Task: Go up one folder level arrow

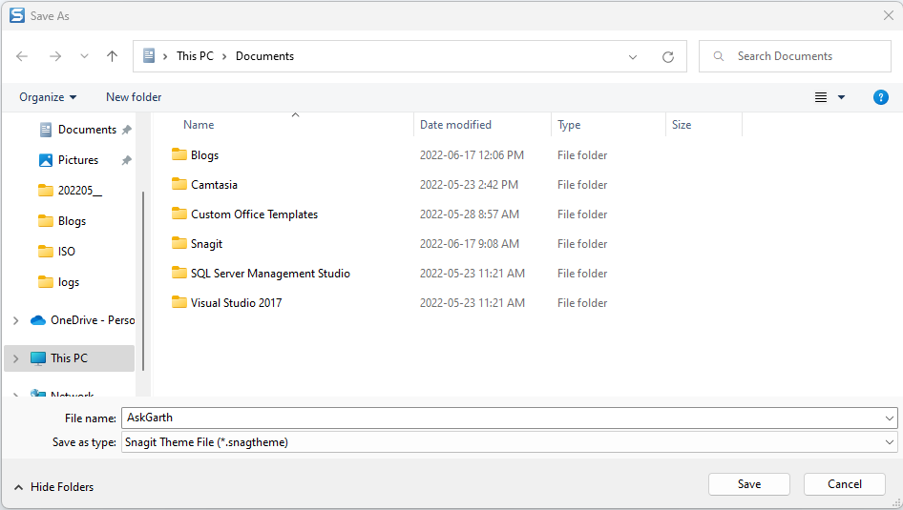Action: click(113, 56)
